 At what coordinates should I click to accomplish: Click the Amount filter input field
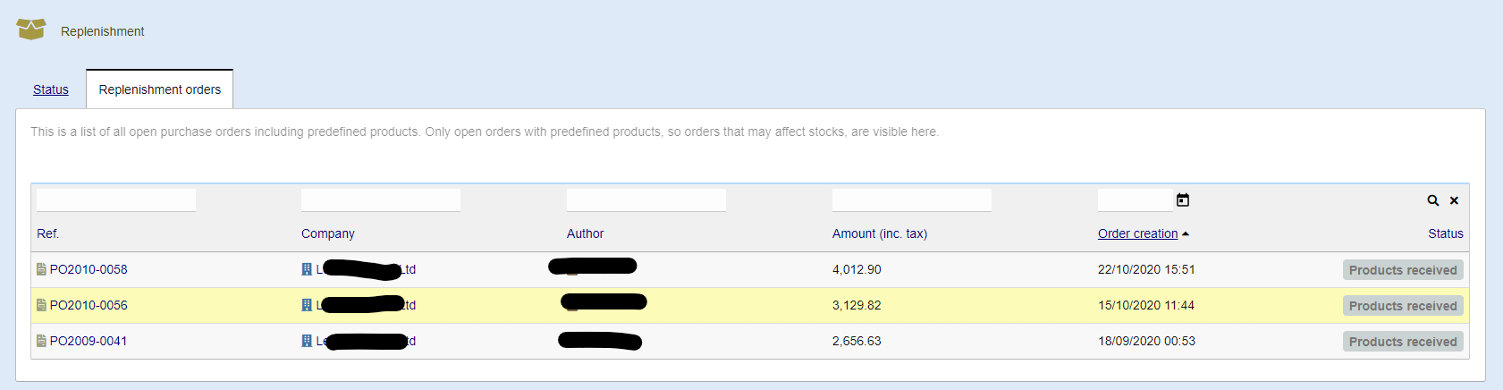pos(912,200)
